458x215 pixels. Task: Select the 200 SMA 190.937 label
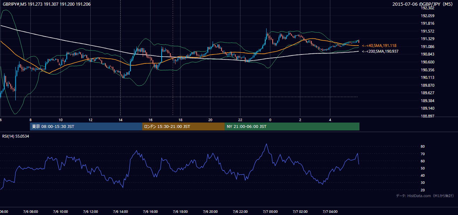pyautogui.click(x=380, y=51)
